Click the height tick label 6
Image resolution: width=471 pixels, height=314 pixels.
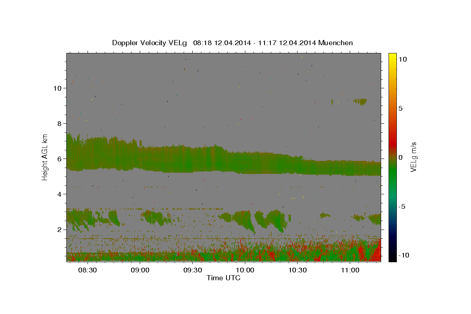[x=60, y=159]
